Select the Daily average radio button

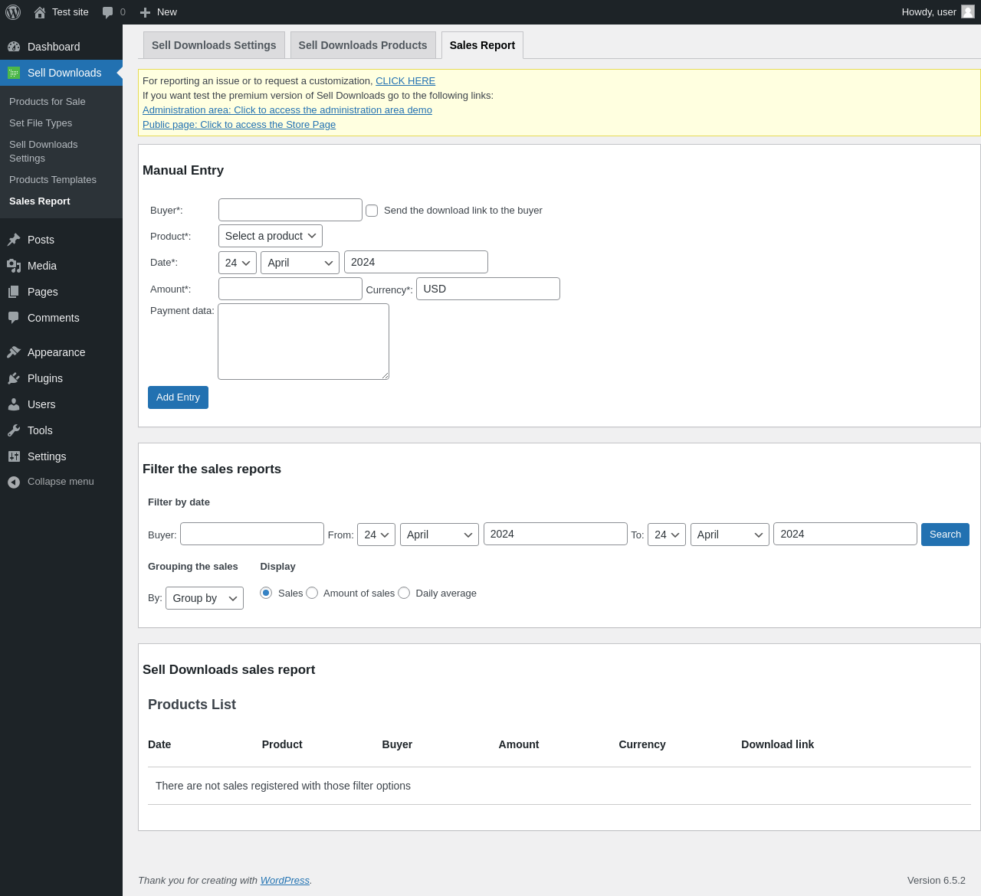coord(404,593)
